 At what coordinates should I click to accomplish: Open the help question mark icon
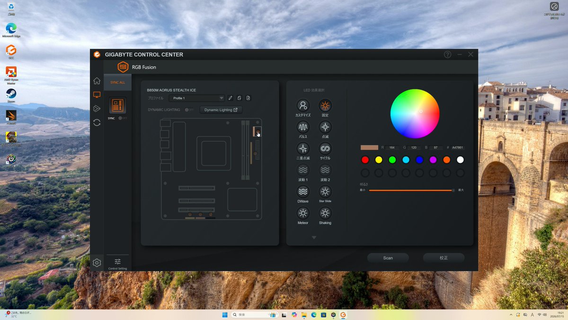pyautogui.click(x=448, y=55)
